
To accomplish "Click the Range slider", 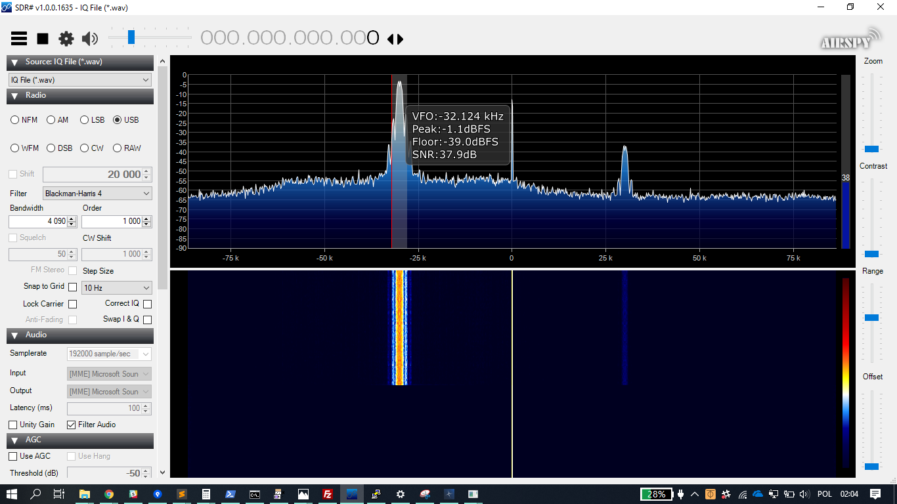I will [872, 323].
